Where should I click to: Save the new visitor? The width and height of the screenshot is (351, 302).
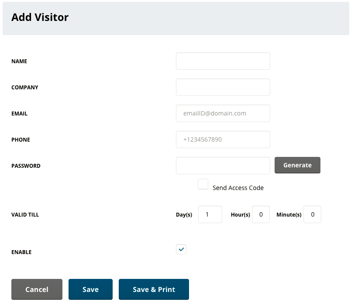point(90,289)
